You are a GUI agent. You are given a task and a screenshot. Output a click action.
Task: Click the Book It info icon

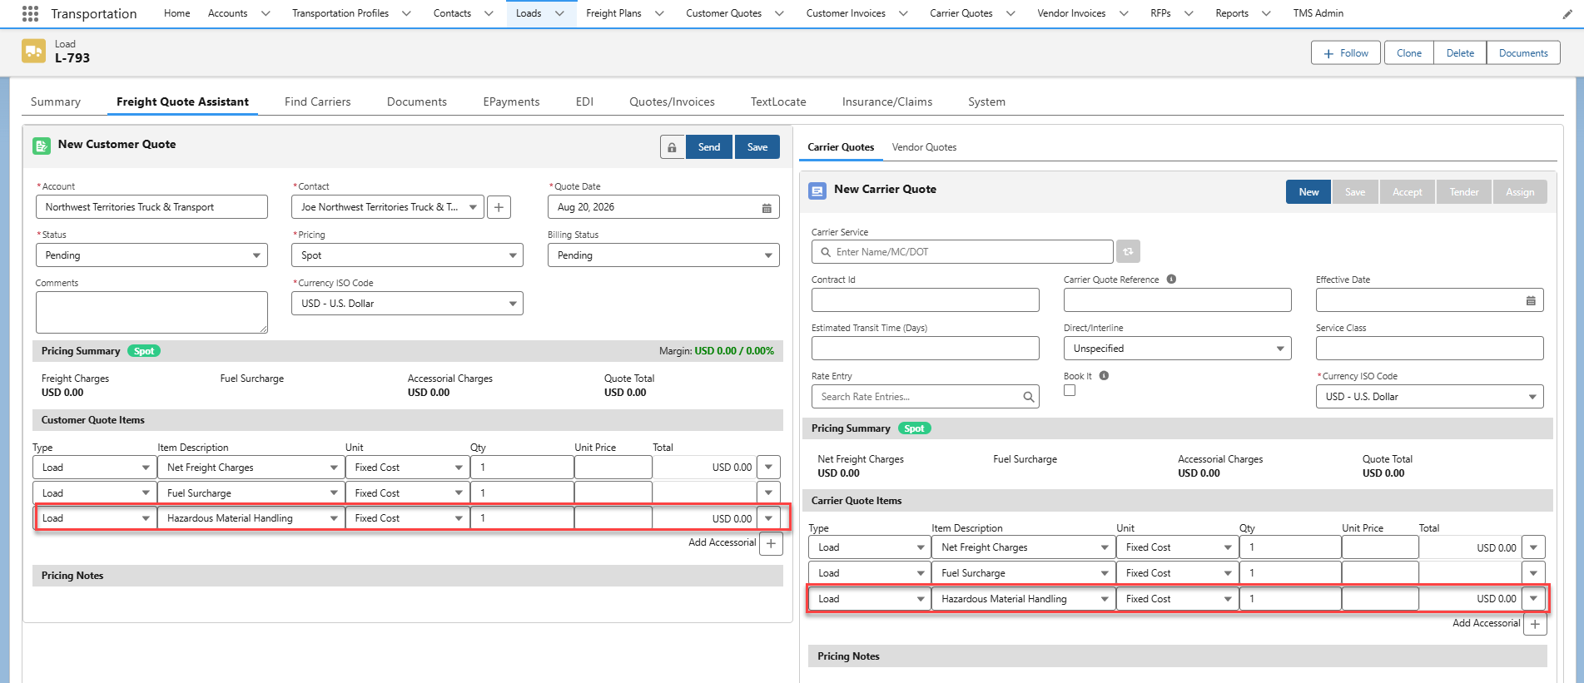(1104, 376)
